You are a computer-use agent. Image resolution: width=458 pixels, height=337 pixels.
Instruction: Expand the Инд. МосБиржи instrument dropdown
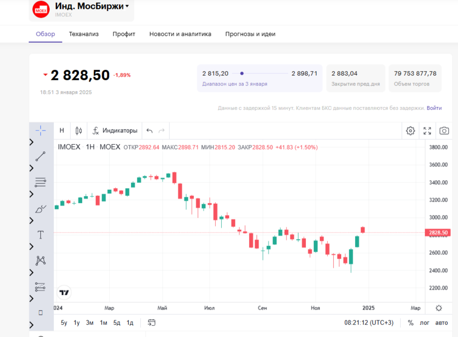click(x=127, y=6)
